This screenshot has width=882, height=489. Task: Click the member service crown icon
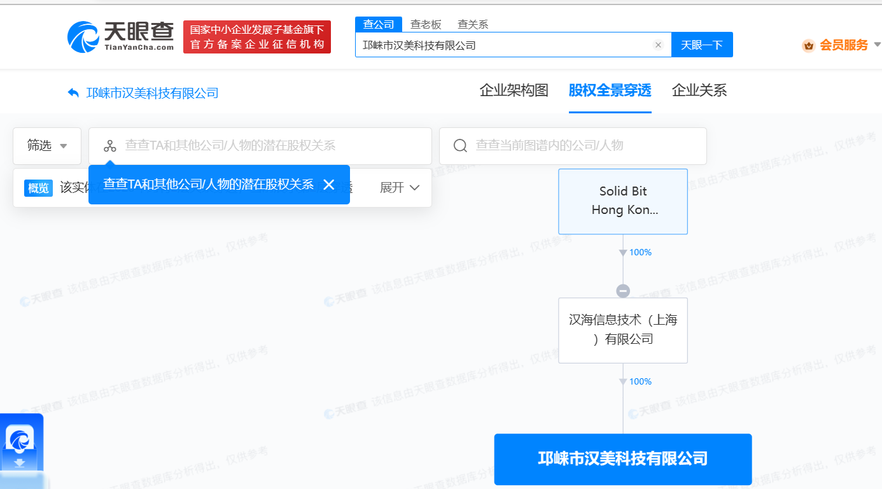(x=809, y=45)
